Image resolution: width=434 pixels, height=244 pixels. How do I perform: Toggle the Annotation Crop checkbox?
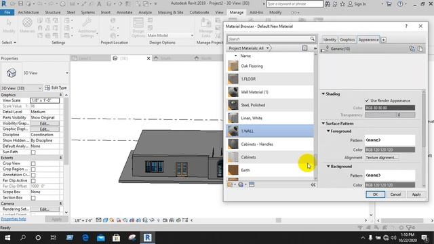(33, 175)
